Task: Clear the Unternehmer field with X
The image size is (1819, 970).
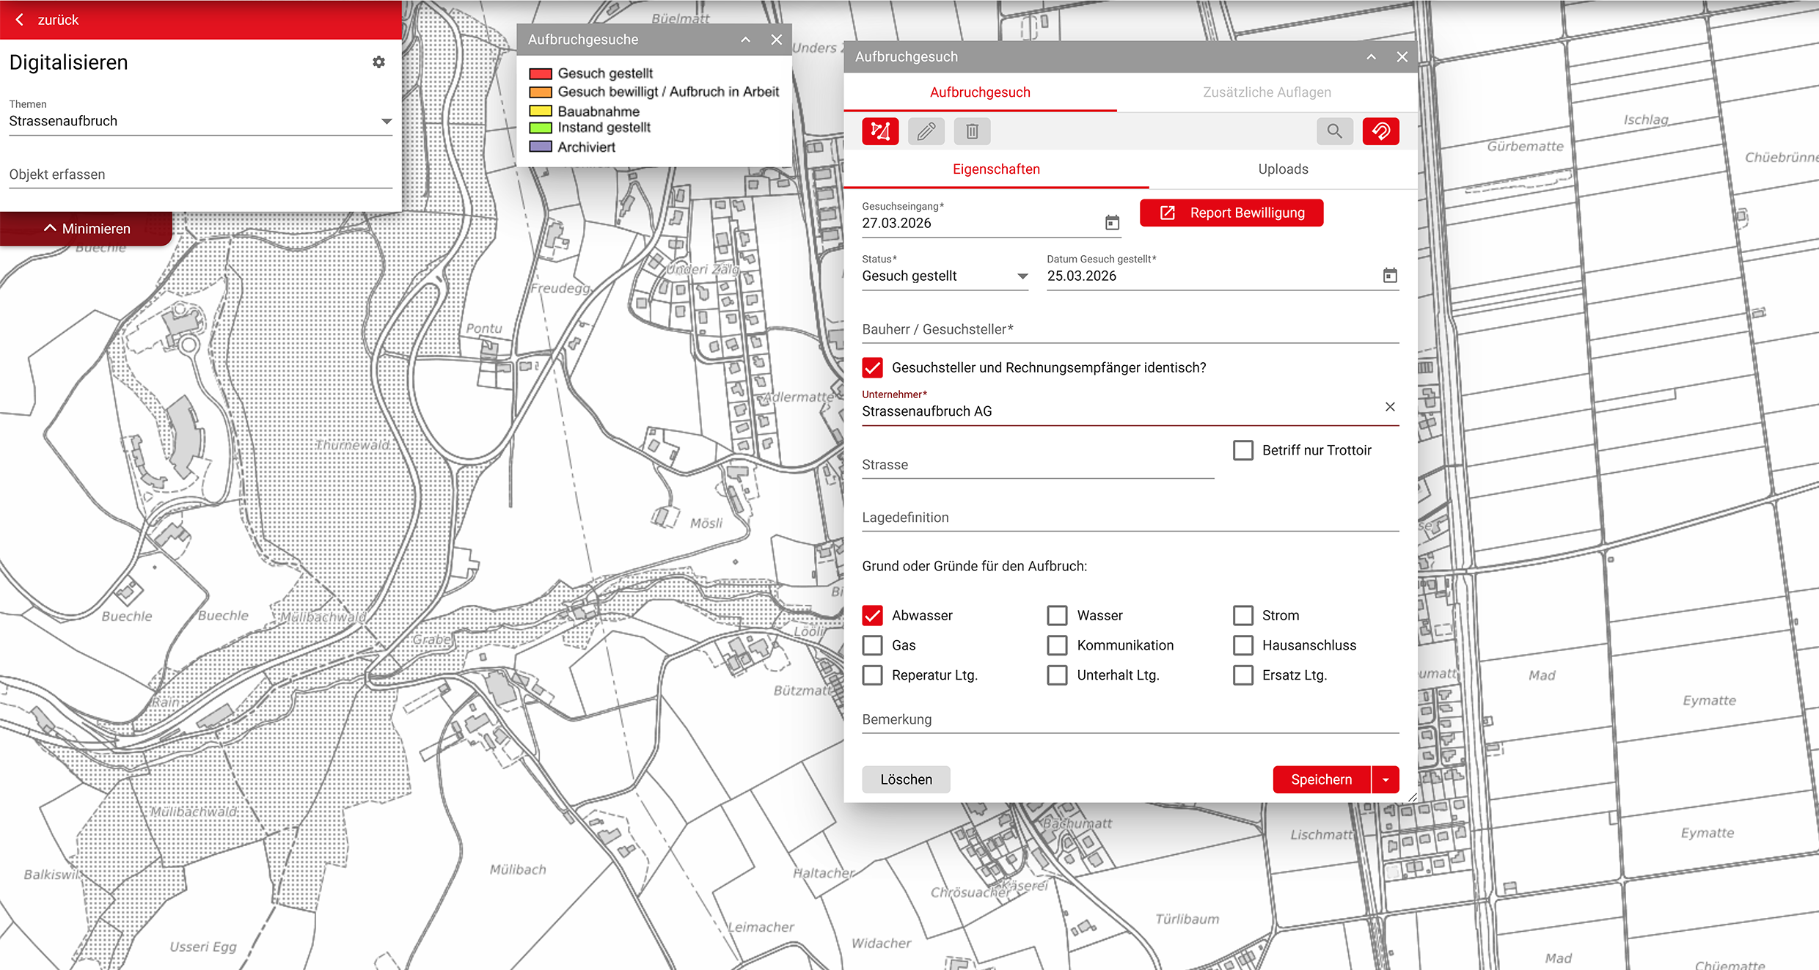Action: pyautogui.click(x=1389, y=407)
